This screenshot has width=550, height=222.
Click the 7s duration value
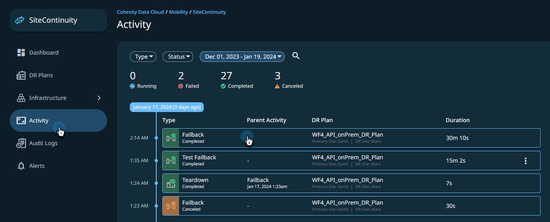coord(449,183)
